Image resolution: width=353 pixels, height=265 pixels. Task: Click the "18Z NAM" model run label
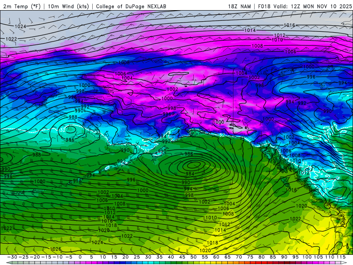tap(239, 6)
